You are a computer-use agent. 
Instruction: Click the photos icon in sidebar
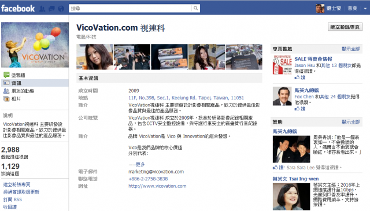click(x=6, y=99)
